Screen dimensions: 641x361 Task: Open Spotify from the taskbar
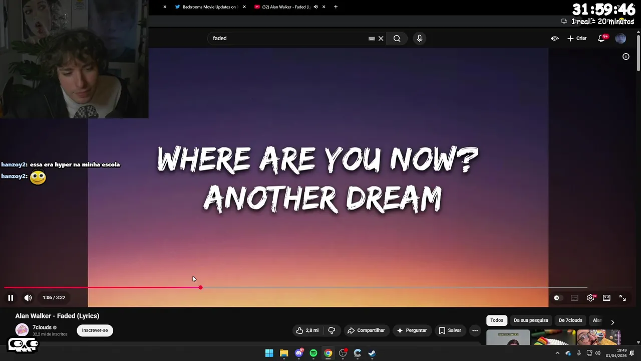pyautogui.click(x=313, y=353)
